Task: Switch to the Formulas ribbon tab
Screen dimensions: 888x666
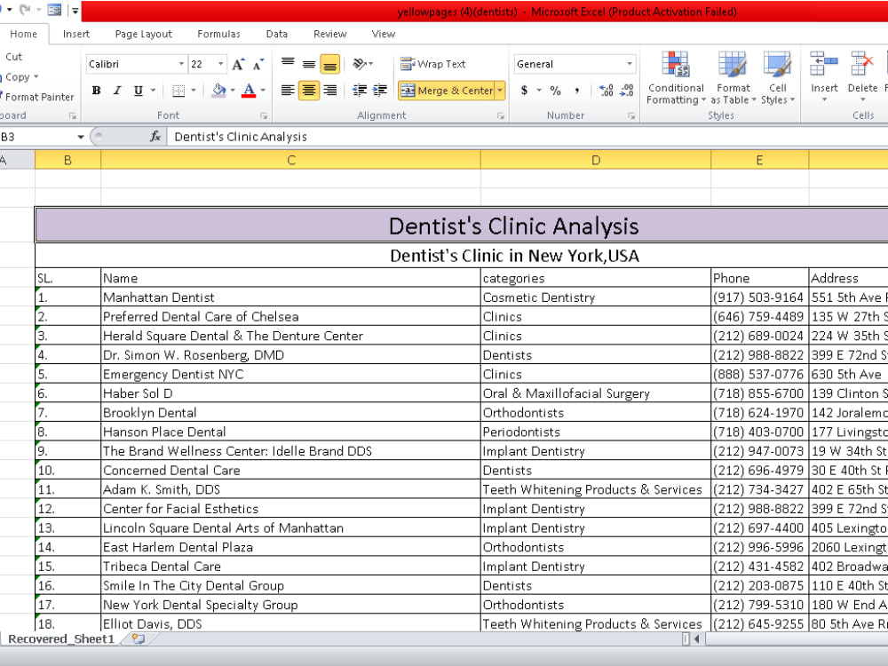Action: click(218, 34)
